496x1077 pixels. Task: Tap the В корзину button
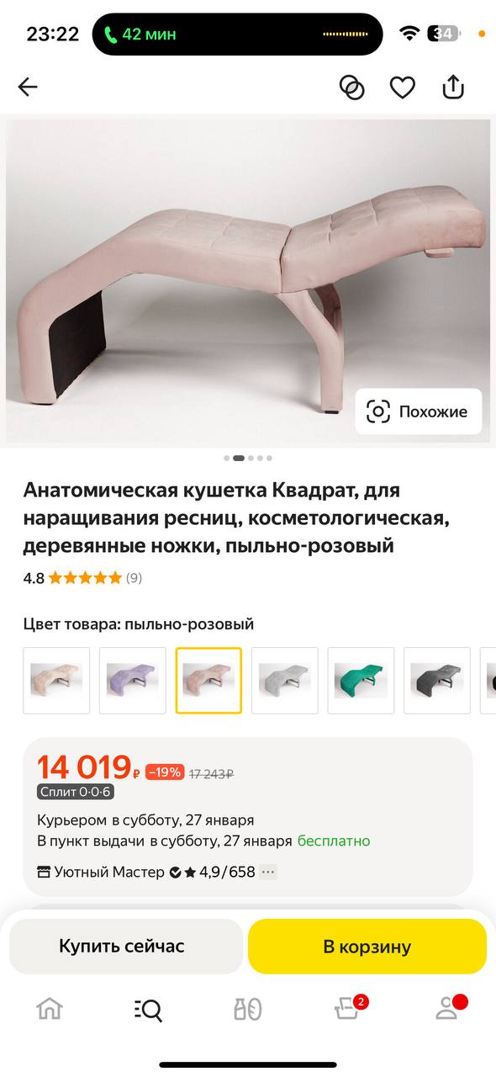coord(367,946)
